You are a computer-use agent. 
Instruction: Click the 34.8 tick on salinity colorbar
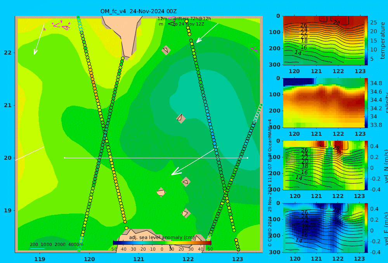point(376,83)
